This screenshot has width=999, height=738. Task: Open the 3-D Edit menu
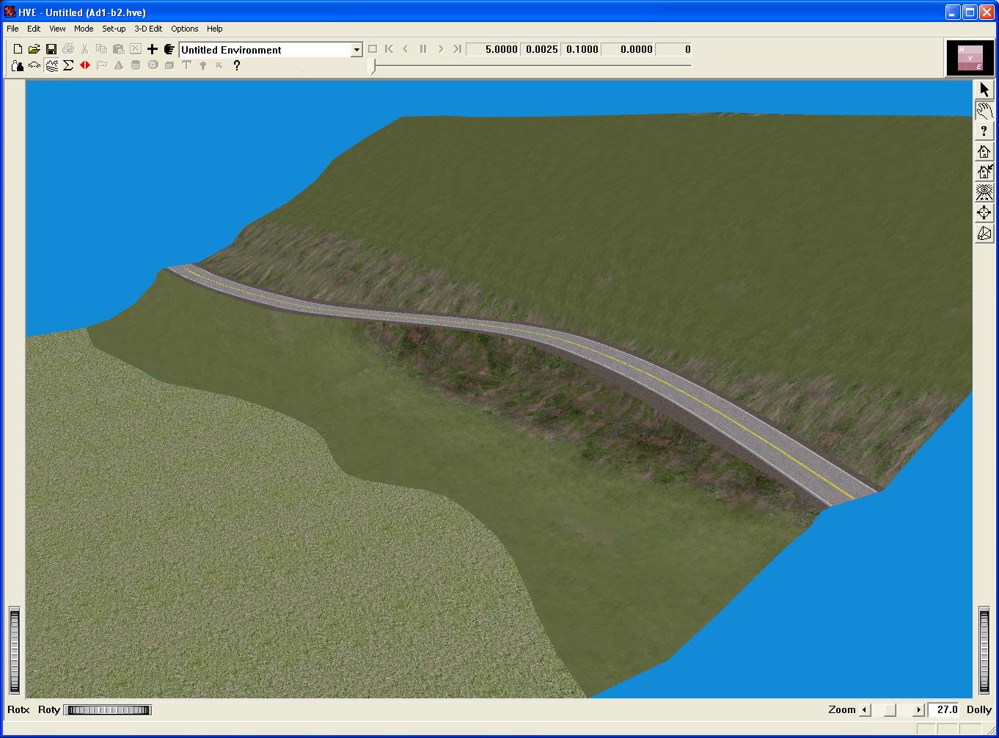pos(148,29)
